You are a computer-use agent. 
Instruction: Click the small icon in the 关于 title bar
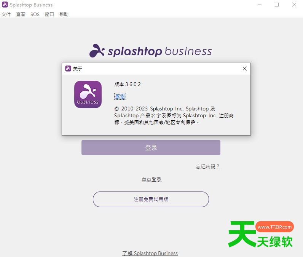tap(68, 69)
